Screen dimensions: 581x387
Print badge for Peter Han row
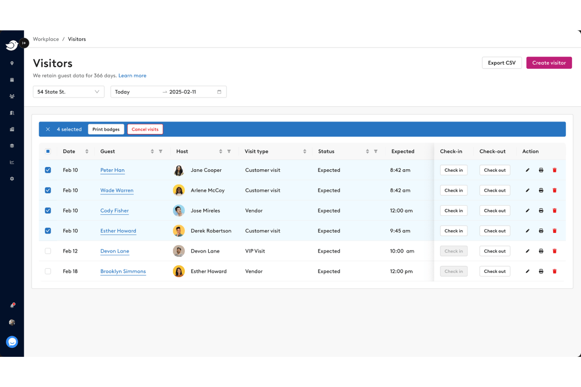[x=541, y=170]
